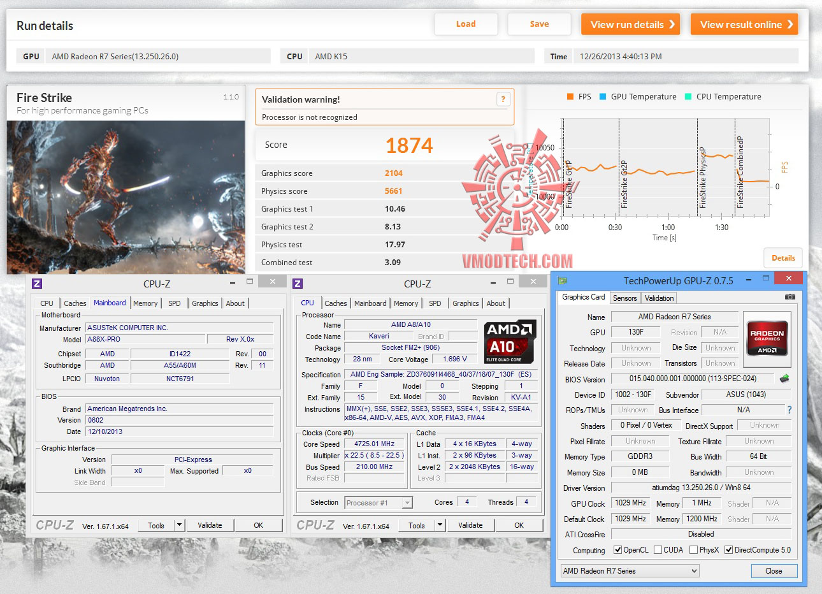The height and width of the screenshot is (594, 822).
Task: Click the GPU Name field showing AMD Radeon R7 Series
Action: point(675,317)
